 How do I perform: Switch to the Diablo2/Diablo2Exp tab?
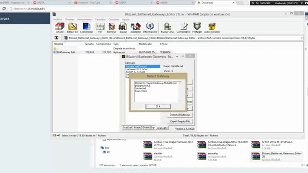point(144,128)
